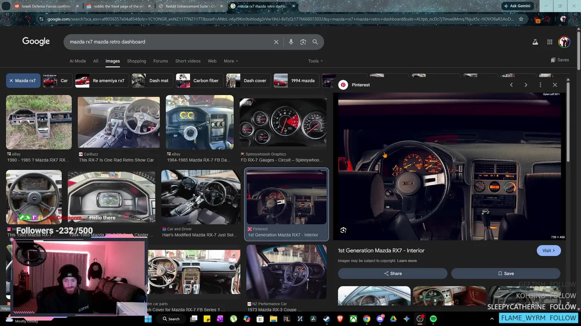Click the Windows Start button
The width and height of the screenshot is (581, 326).
[x=148, y=319]
